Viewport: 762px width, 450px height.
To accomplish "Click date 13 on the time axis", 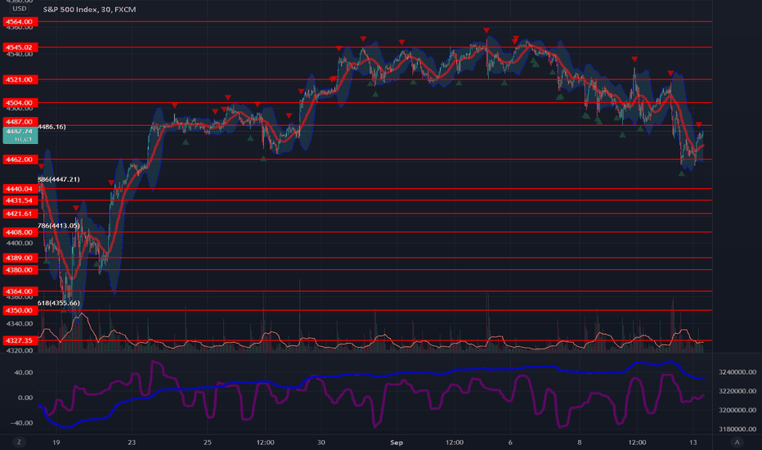I will (693, 442).
